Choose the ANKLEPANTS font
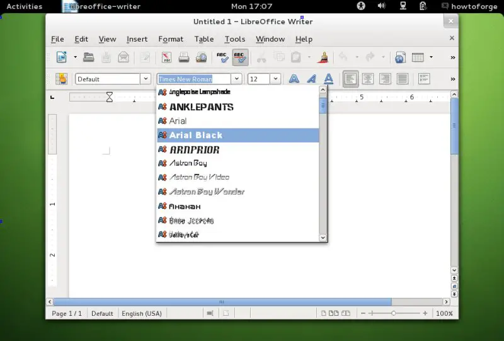Image resolution: width=504 pixels, height=341 pixels. click(238, 107)
